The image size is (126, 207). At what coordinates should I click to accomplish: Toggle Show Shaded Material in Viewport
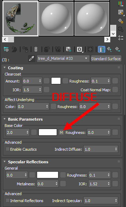coord(90,49)
